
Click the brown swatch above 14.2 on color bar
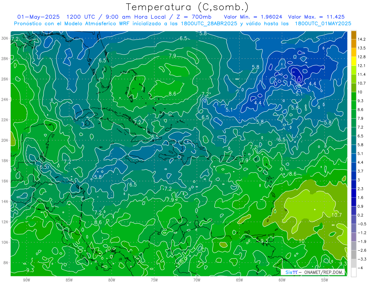[354, 35]
